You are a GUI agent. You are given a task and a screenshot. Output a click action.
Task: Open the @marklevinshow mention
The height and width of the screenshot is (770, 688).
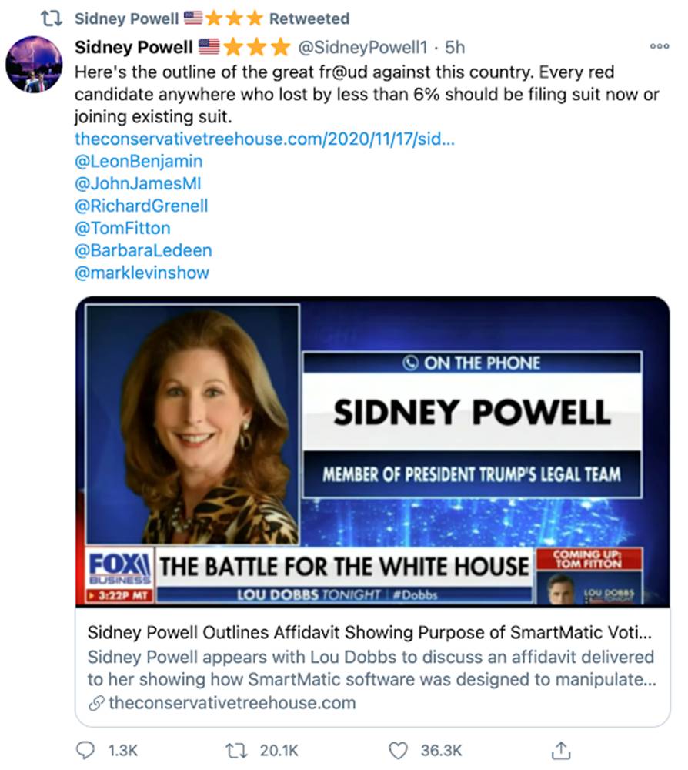point(142,273)
